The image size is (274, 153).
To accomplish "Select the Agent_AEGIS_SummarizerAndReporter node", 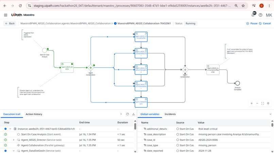I will pyautogui.click(x=213, y=70).
